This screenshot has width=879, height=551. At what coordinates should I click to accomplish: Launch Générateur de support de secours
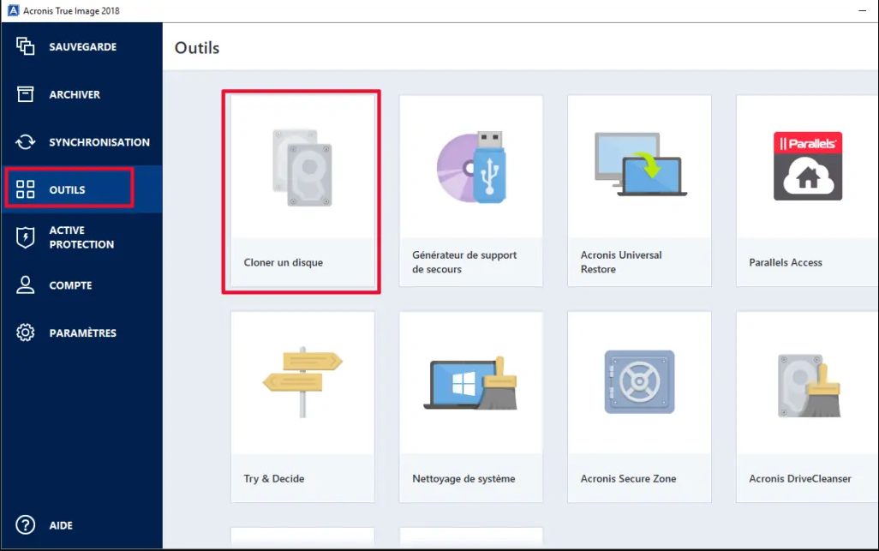point(470,189)
